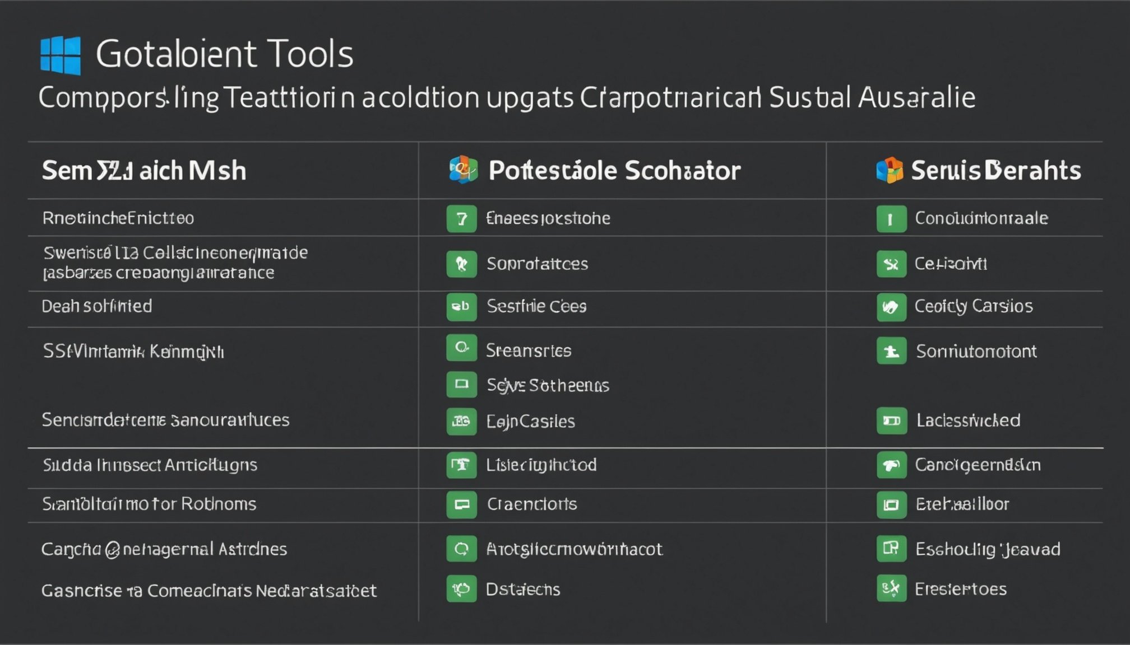Click the green icon next to Dstaechs

461,588
